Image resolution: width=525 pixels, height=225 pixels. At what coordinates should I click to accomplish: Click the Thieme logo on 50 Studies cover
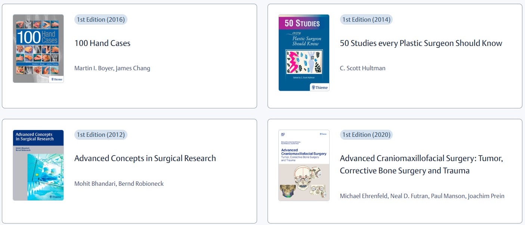click(x=320, y=87)
